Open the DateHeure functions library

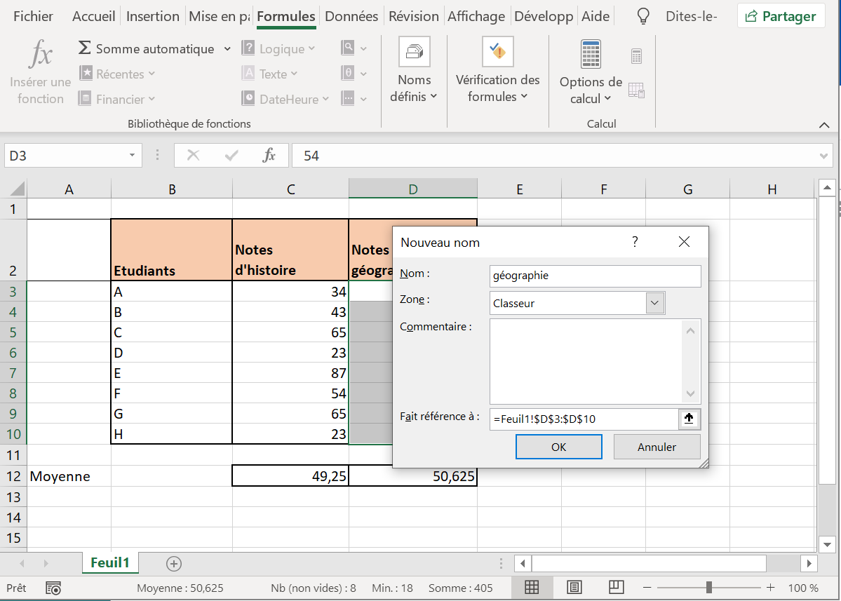tap(285, 99)
